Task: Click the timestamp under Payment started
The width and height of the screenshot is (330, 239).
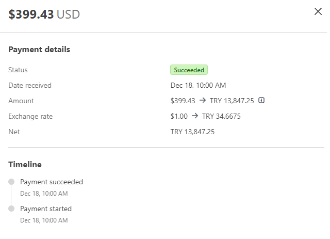Action: coord(44,220)
